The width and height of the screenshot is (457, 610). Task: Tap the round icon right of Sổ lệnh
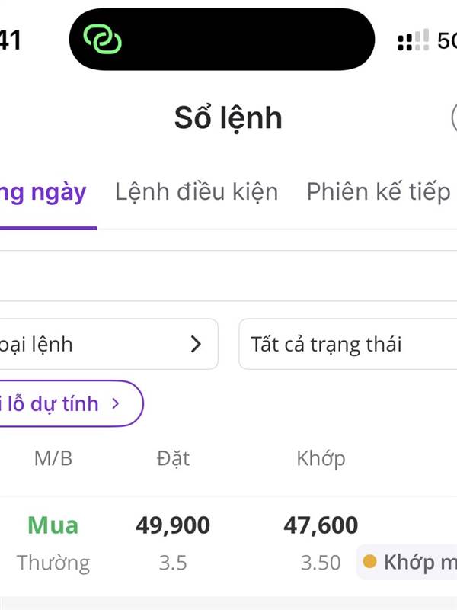(453, 118)
